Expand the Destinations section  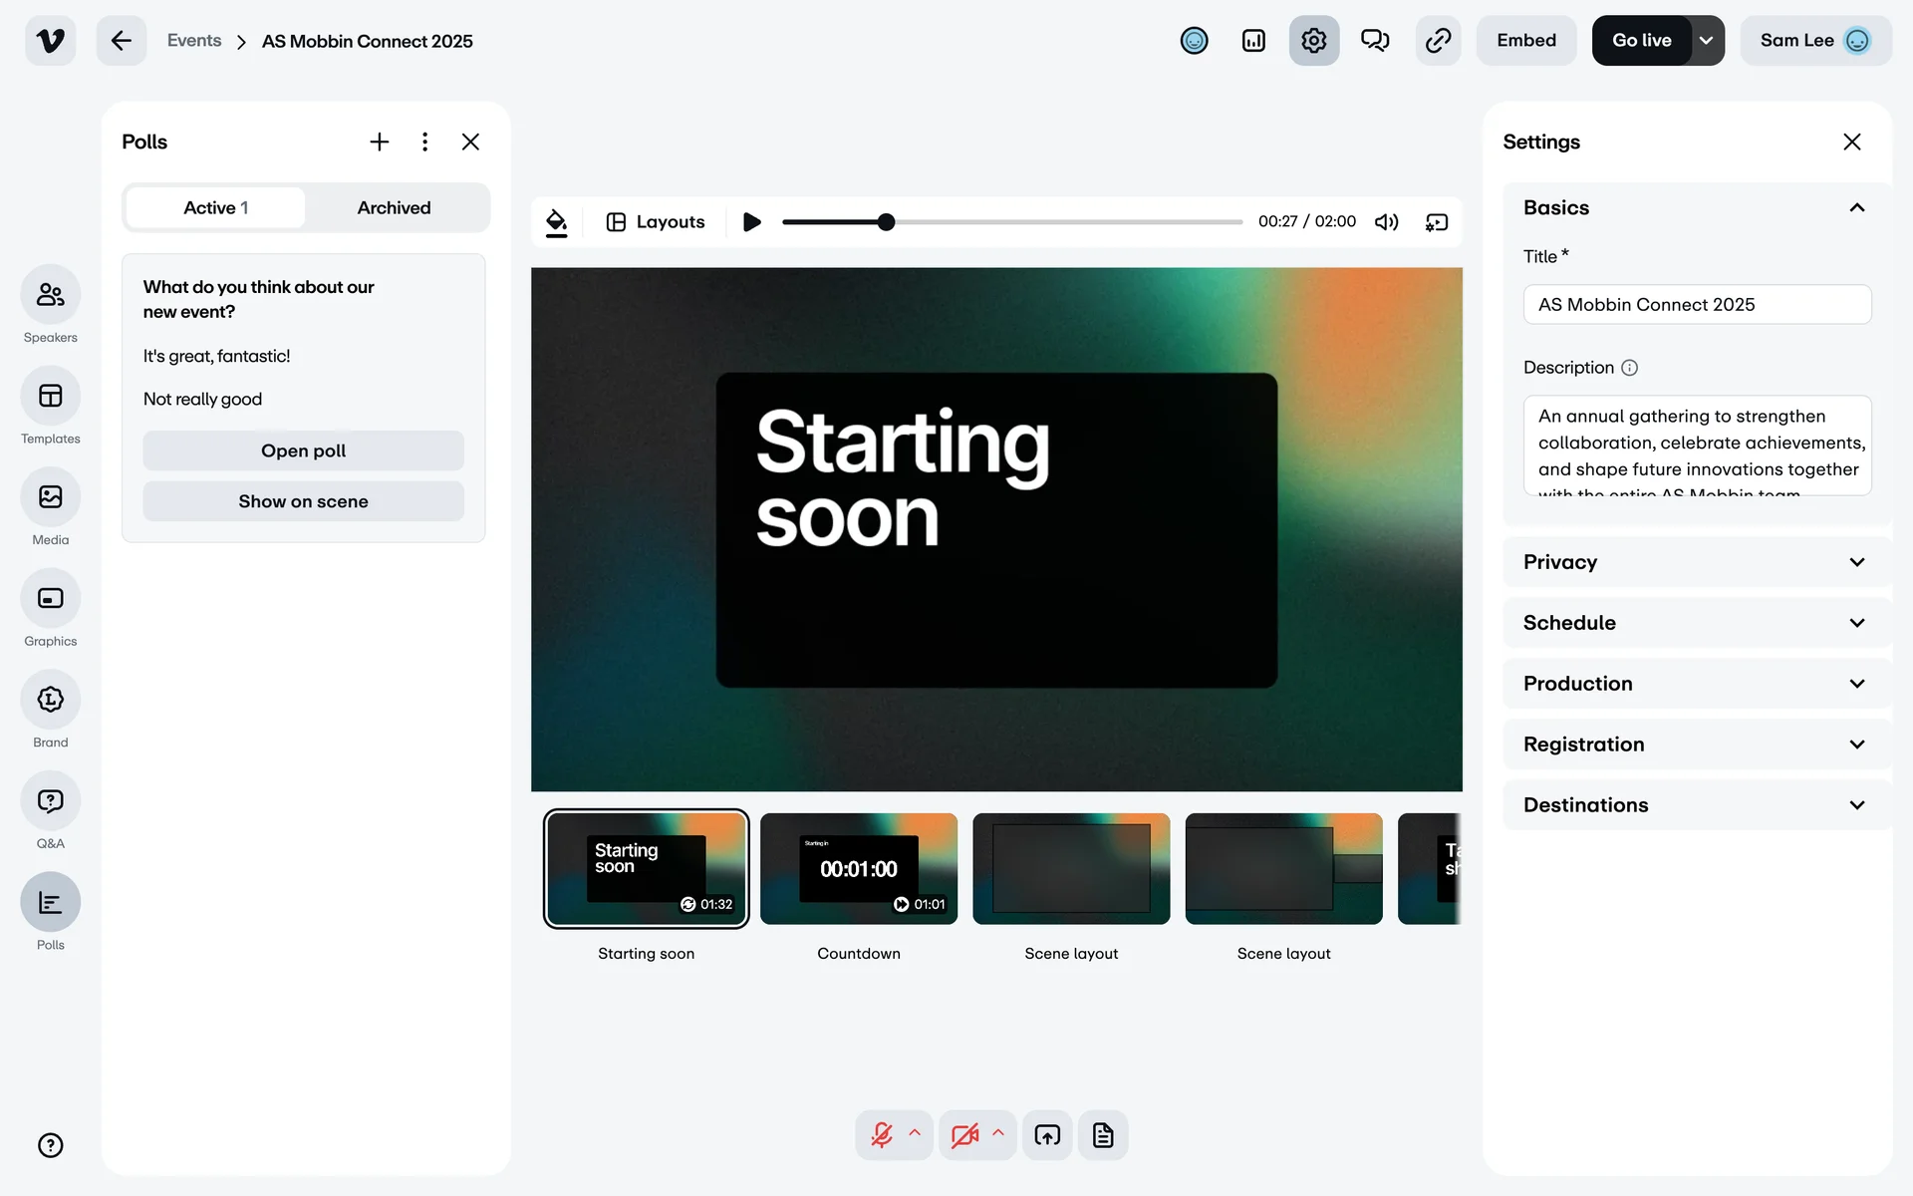[x=1696, y=805]
